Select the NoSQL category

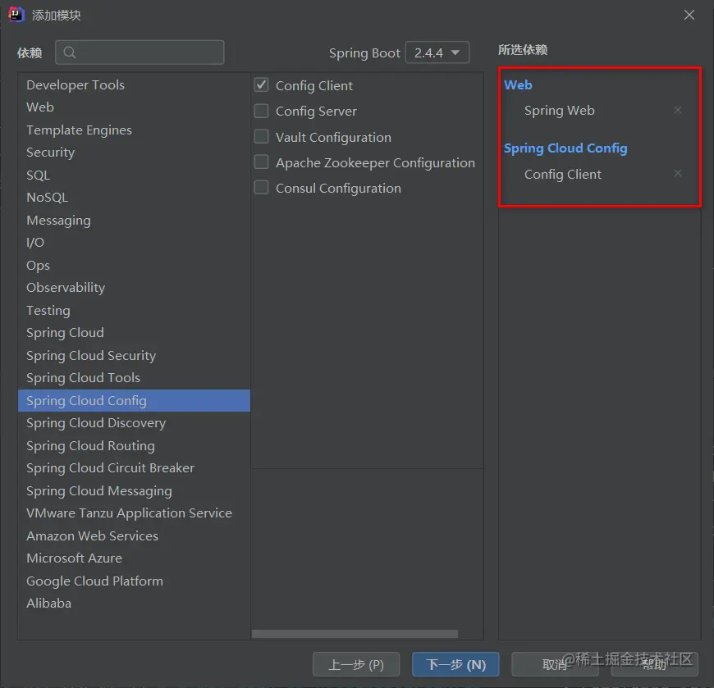coord(134,198)
